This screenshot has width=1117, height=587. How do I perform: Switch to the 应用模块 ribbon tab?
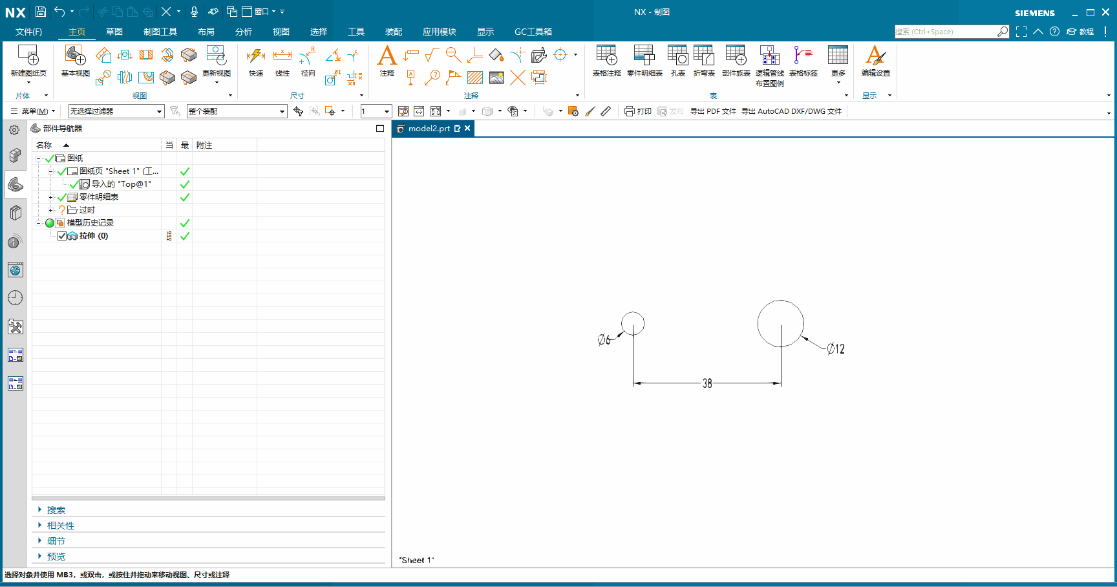pos(440,32)
